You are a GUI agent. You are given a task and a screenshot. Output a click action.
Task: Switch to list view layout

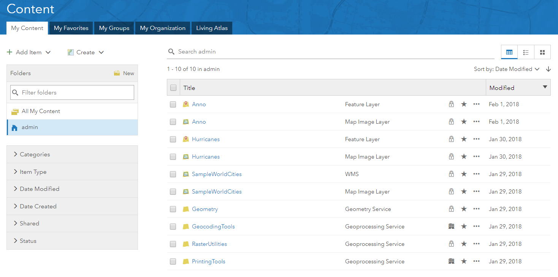point(526,52)
